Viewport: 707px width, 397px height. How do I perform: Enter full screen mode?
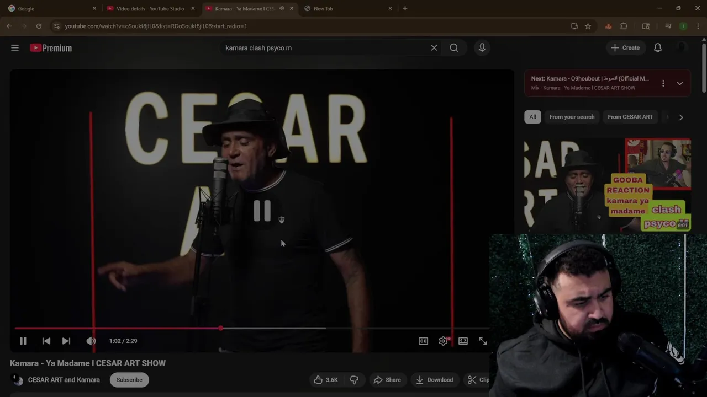pyautogui.click(x=483, y=341)
